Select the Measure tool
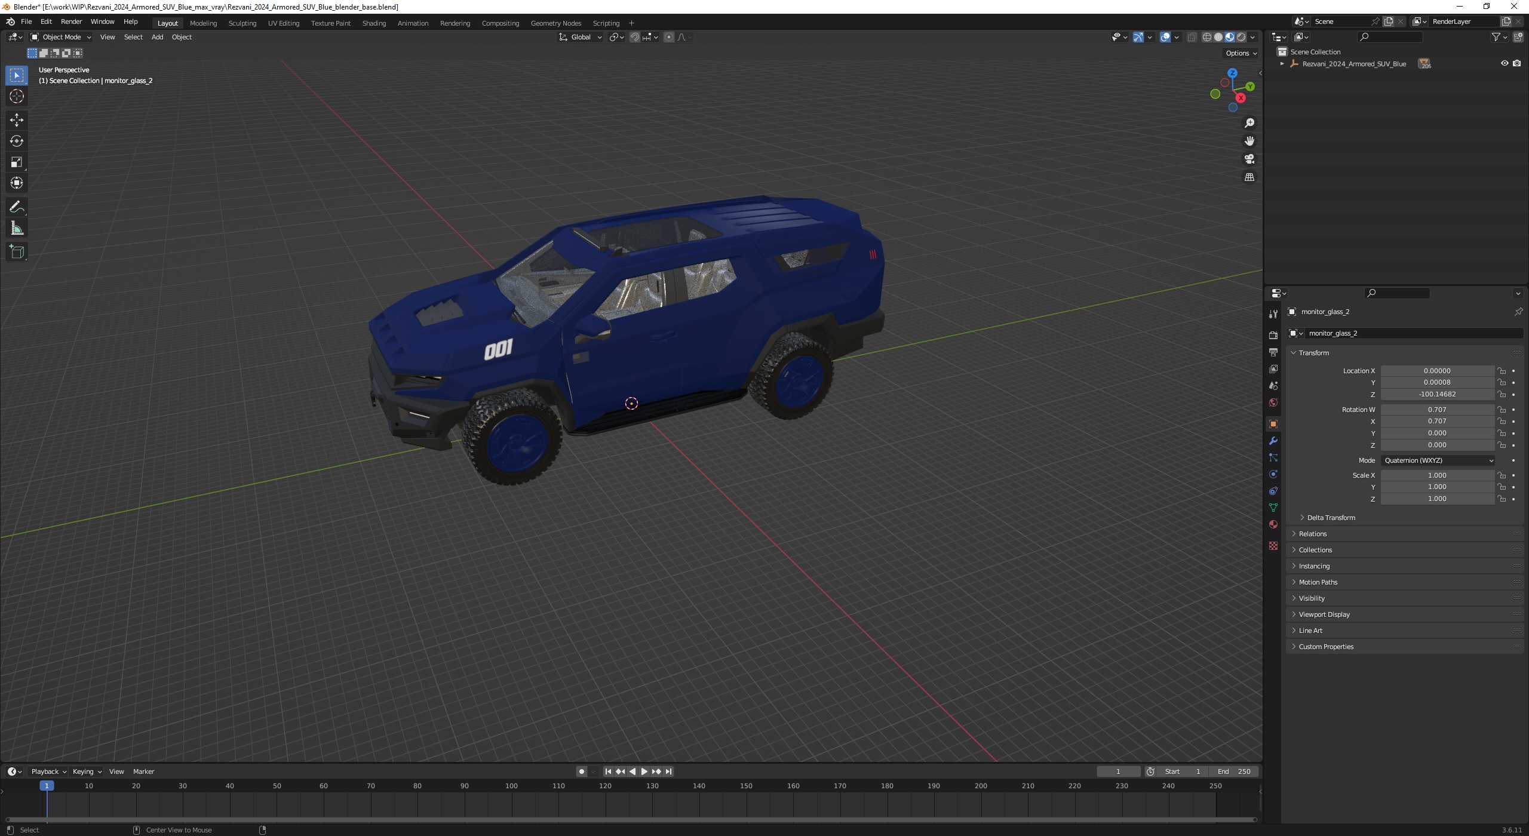The width and height of the screenshot is (1529, 836). pos(17,228)
